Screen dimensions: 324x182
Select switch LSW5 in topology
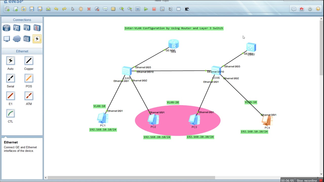tap(127, 71)
